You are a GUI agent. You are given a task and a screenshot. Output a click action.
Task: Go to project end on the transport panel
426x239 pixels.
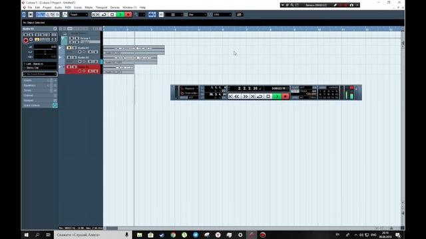(x=252, y=96)
